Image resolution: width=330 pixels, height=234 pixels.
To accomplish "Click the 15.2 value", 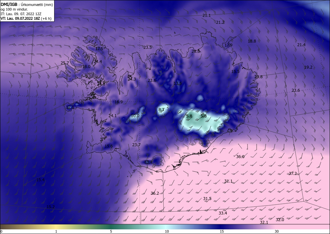I will coord(50,207).
